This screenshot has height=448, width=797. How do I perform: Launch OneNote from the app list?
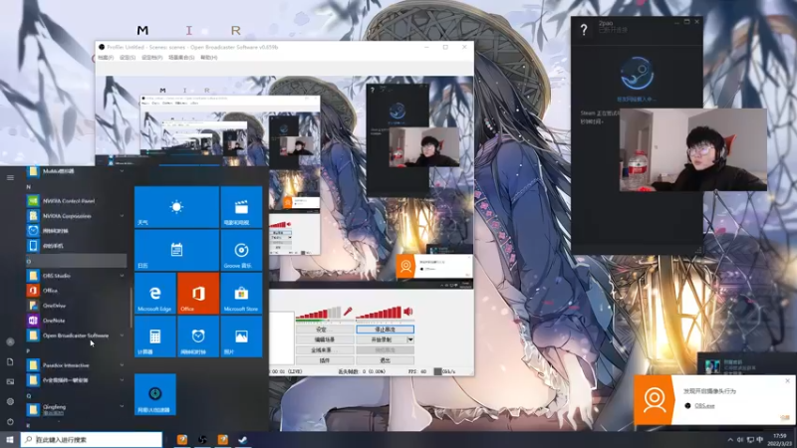click(x=77, y=321)
